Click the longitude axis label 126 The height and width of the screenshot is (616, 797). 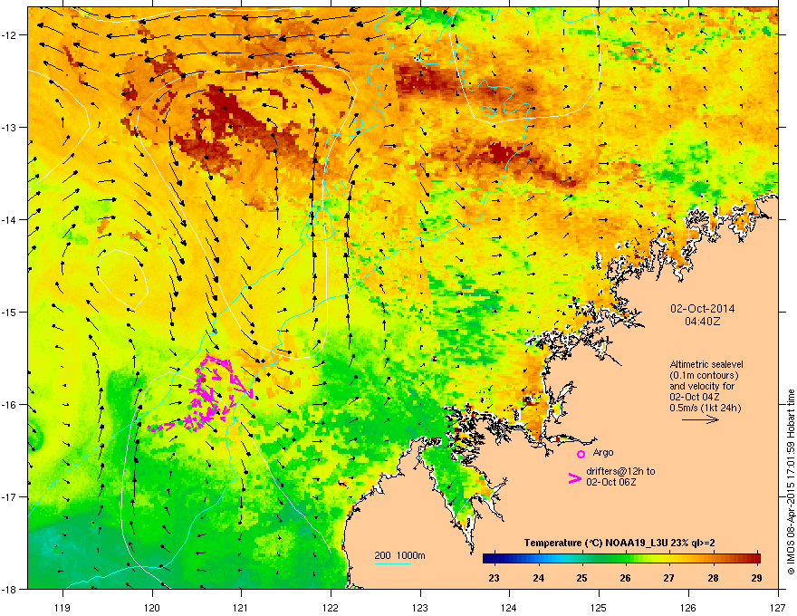[688, 607]
